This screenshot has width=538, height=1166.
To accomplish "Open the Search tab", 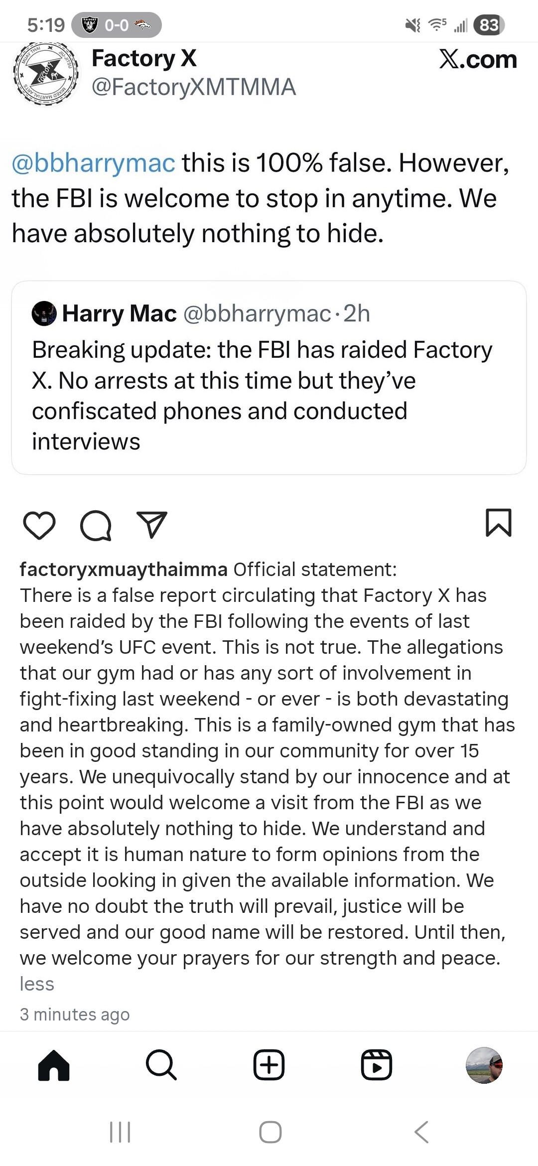I will tap(161, 1065).
